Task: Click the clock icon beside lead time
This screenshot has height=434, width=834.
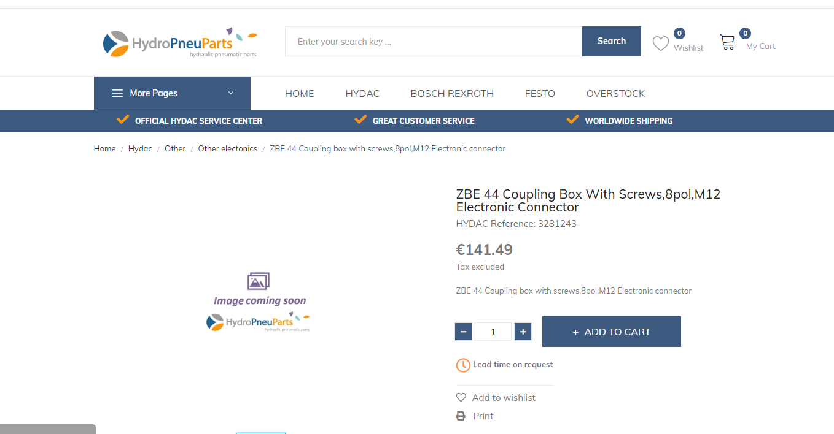Action: (463, 365)
